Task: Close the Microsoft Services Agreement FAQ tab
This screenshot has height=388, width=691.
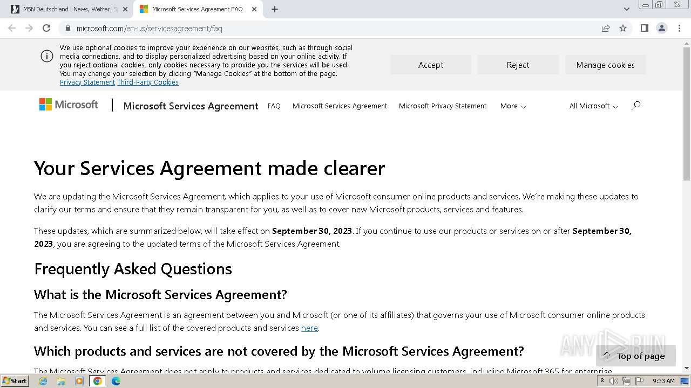Action: coord(254,9)
